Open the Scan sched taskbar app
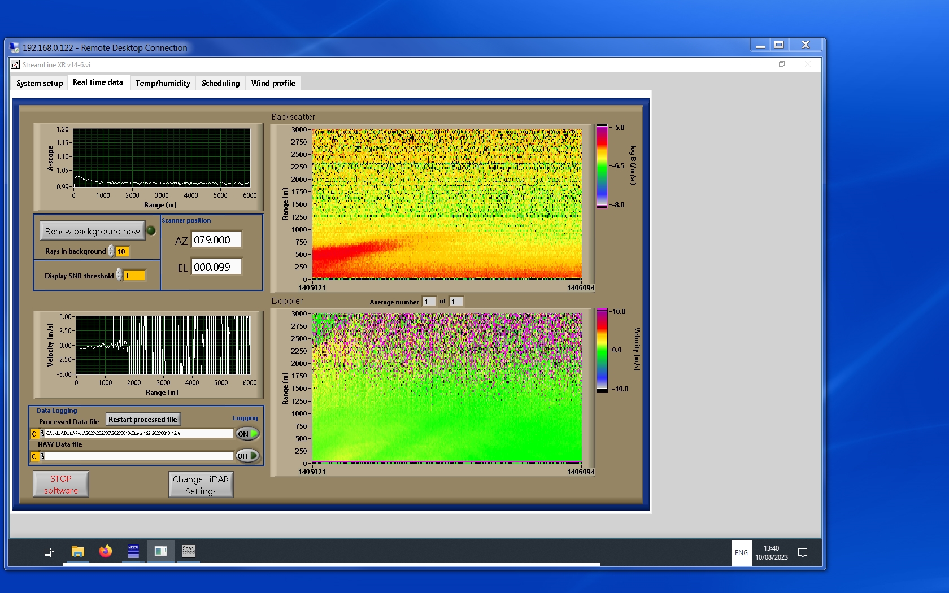The height and width of the screenshot is (593, 949). coord(188,551)
